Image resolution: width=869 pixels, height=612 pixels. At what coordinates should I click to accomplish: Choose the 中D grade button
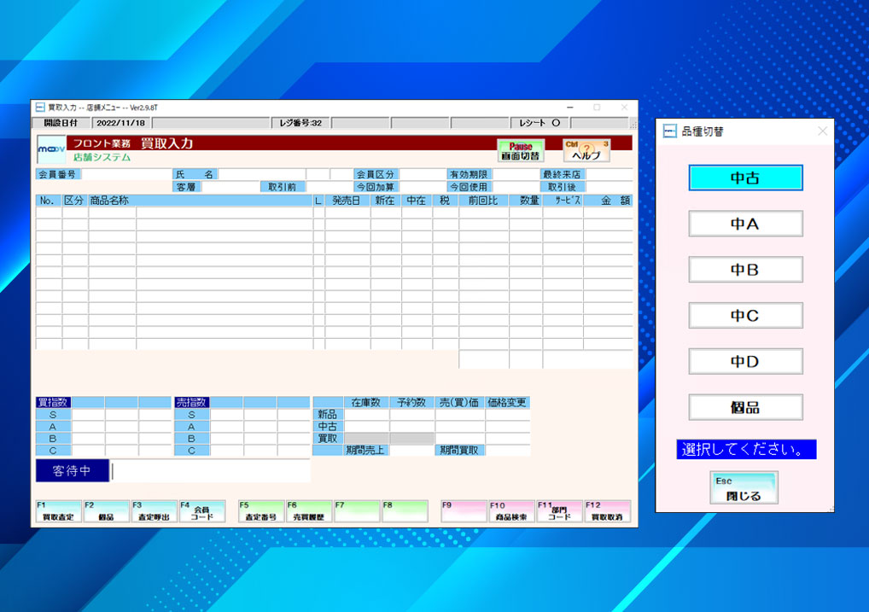pos(745,361)
